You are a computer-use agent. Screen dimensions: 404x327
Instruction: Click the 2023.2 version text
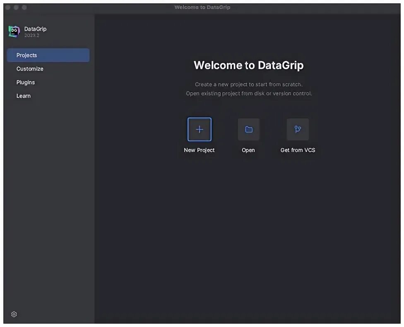coord(32,35)
